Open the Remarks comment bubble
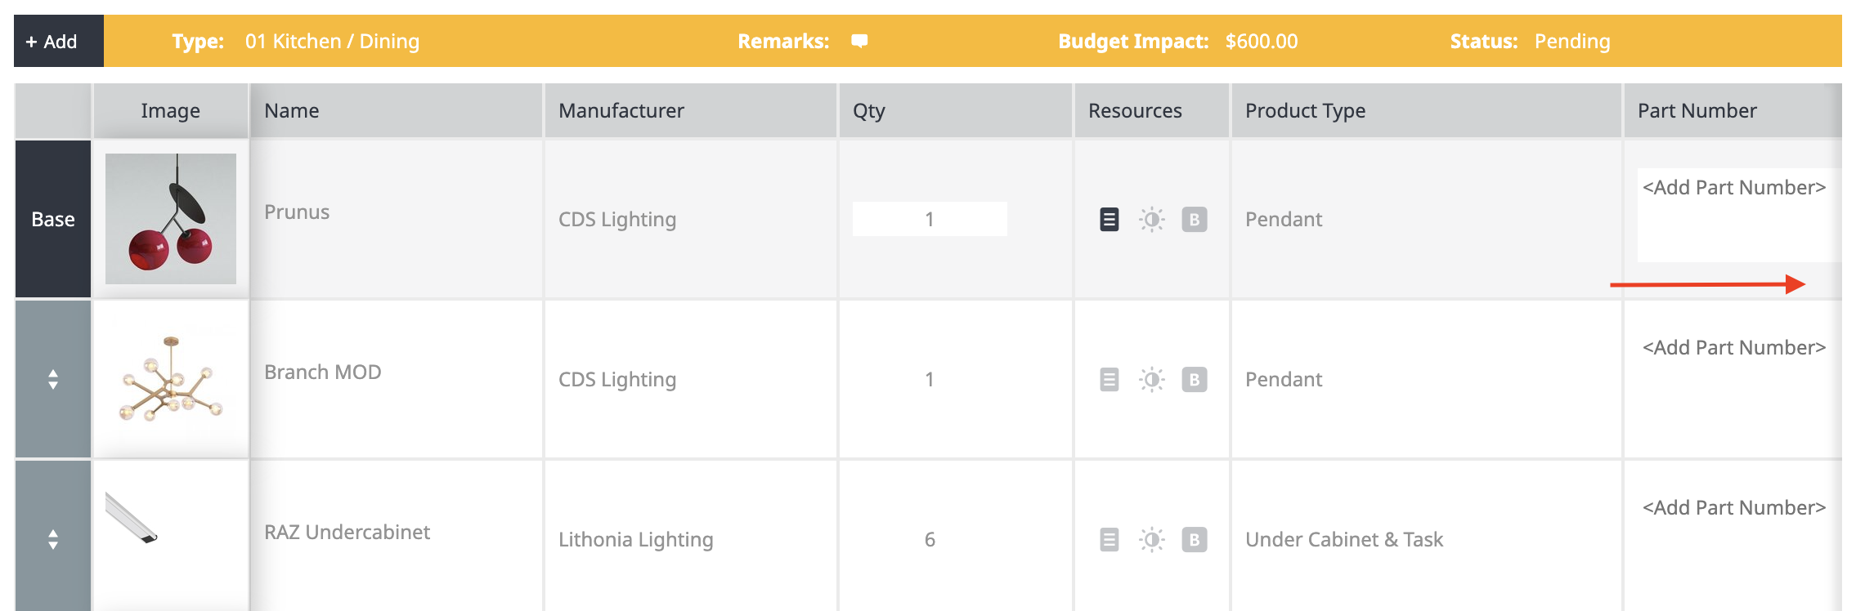This screenshot has width=1856, height=611. tap(859, 41)
